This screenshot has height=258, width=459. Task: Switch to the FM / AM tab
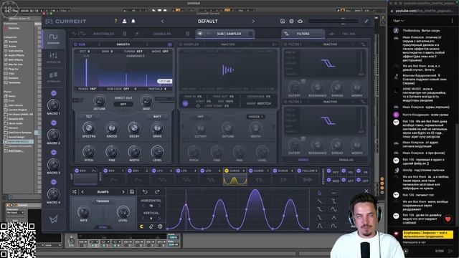349,34
